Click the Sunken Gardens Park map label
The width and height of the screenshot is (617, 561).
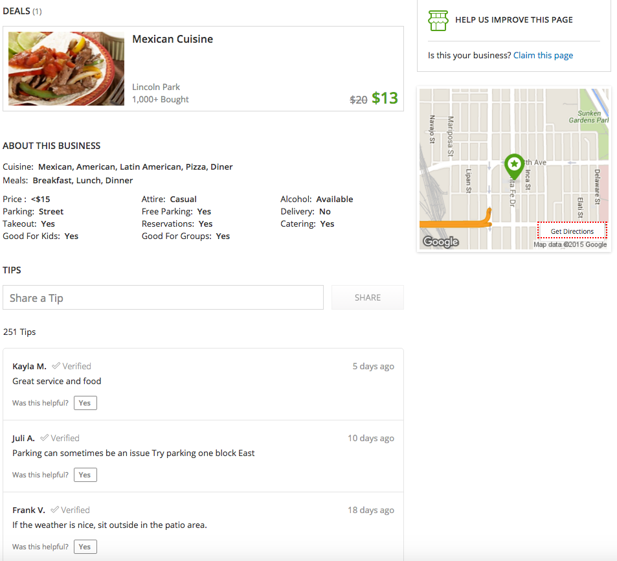tap(589, 117)
